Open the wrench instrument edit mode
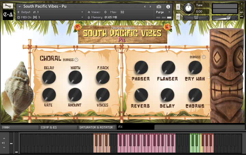Screen dimensions: 246x155 [8, 6]
